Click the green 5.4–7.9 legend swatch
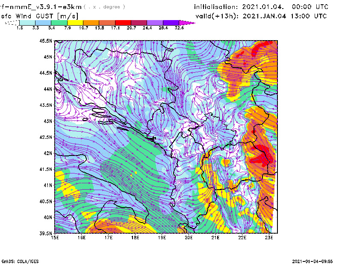 pyautogui.click(x=59, y=23)
